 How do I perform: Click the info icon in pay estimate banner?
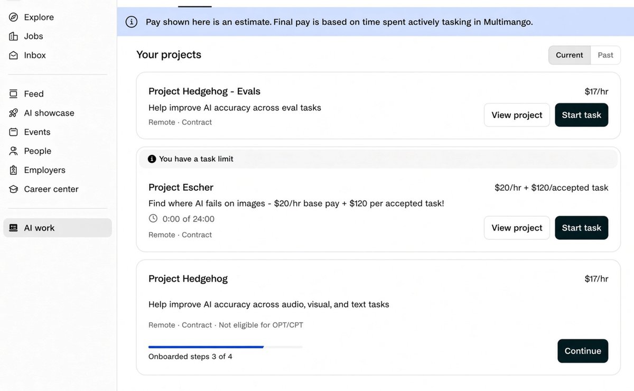pos(131,22)
